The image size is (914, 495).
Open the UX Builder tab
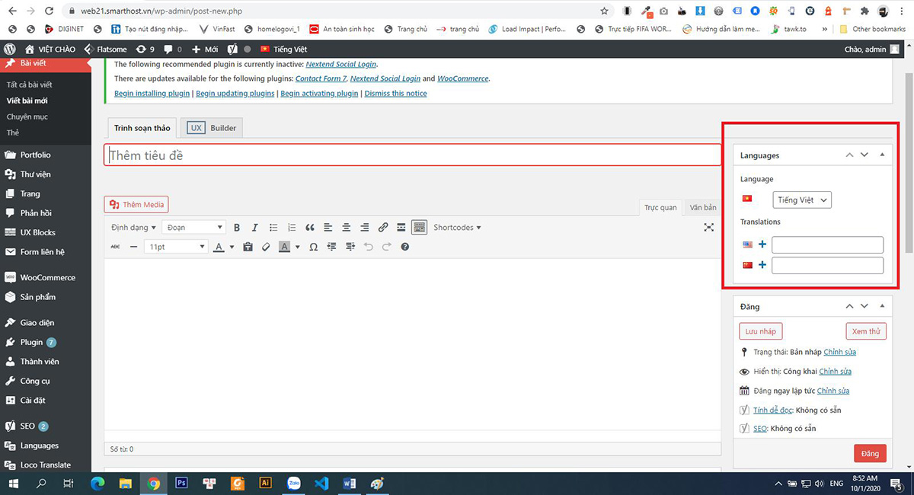(x=213, y=128)
